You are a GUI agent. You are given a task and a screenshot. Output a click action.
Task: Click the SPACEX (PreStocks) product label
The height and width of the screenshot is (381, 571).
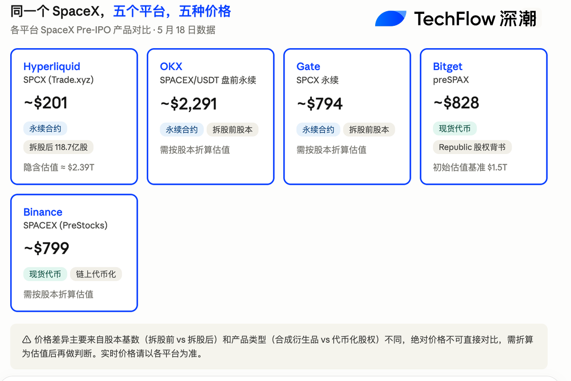(x=66, y=226)
